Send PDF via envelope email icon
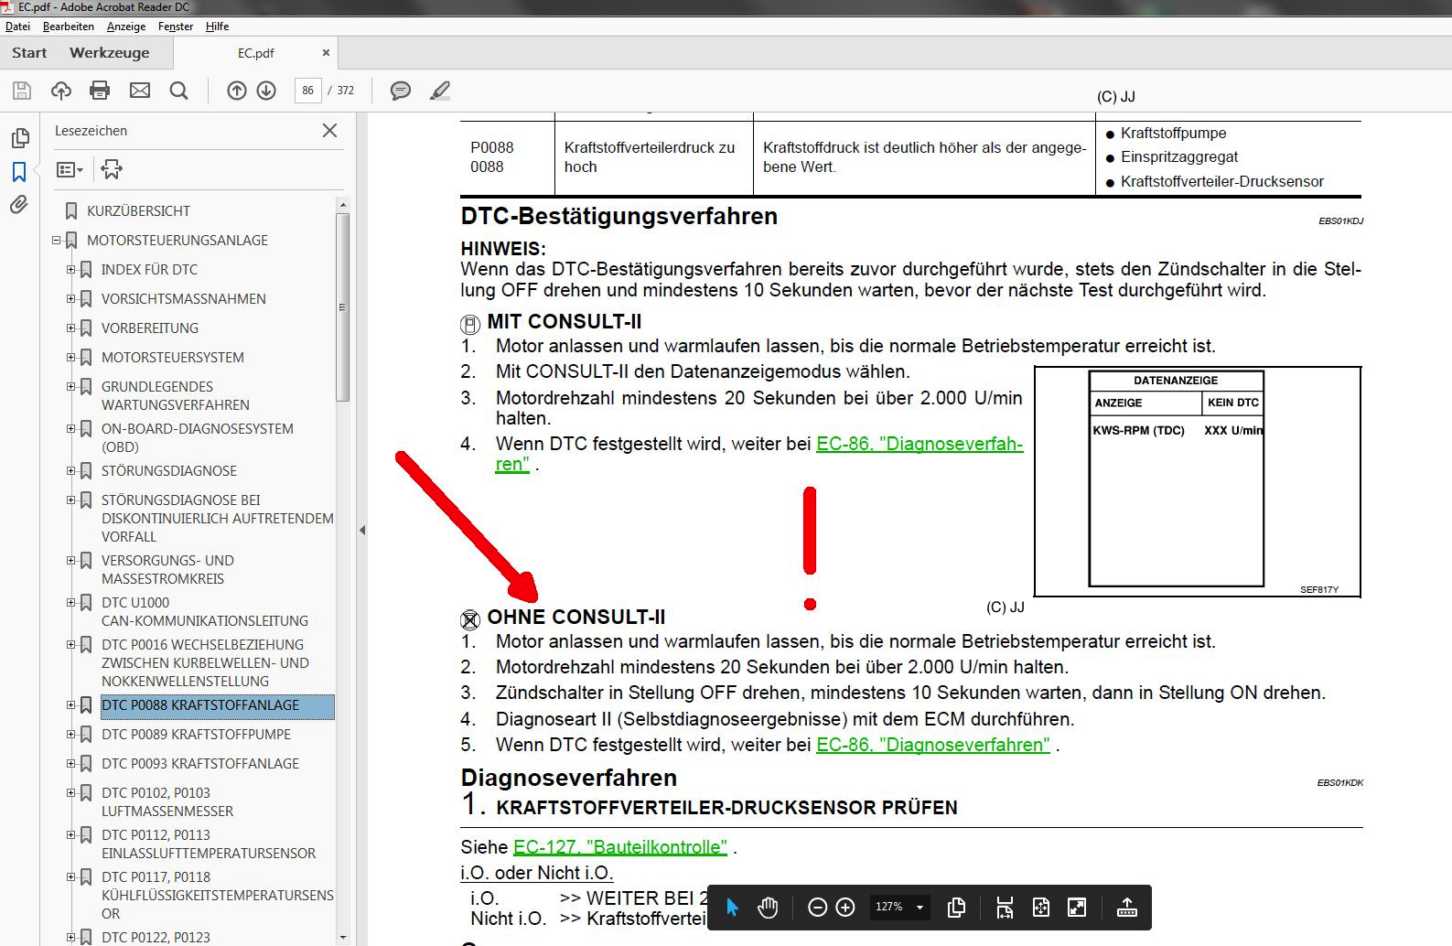This screenshot has height=946, width=1452. coord(139,91)
